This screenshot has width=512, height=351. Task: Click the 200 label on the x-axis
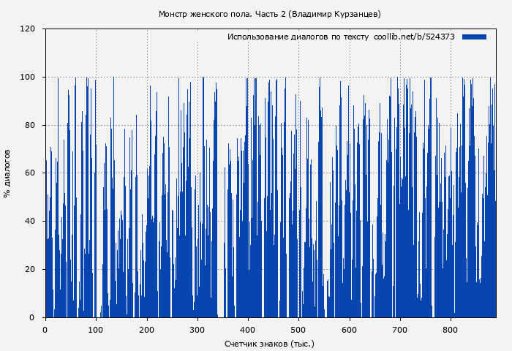(147, 330)
